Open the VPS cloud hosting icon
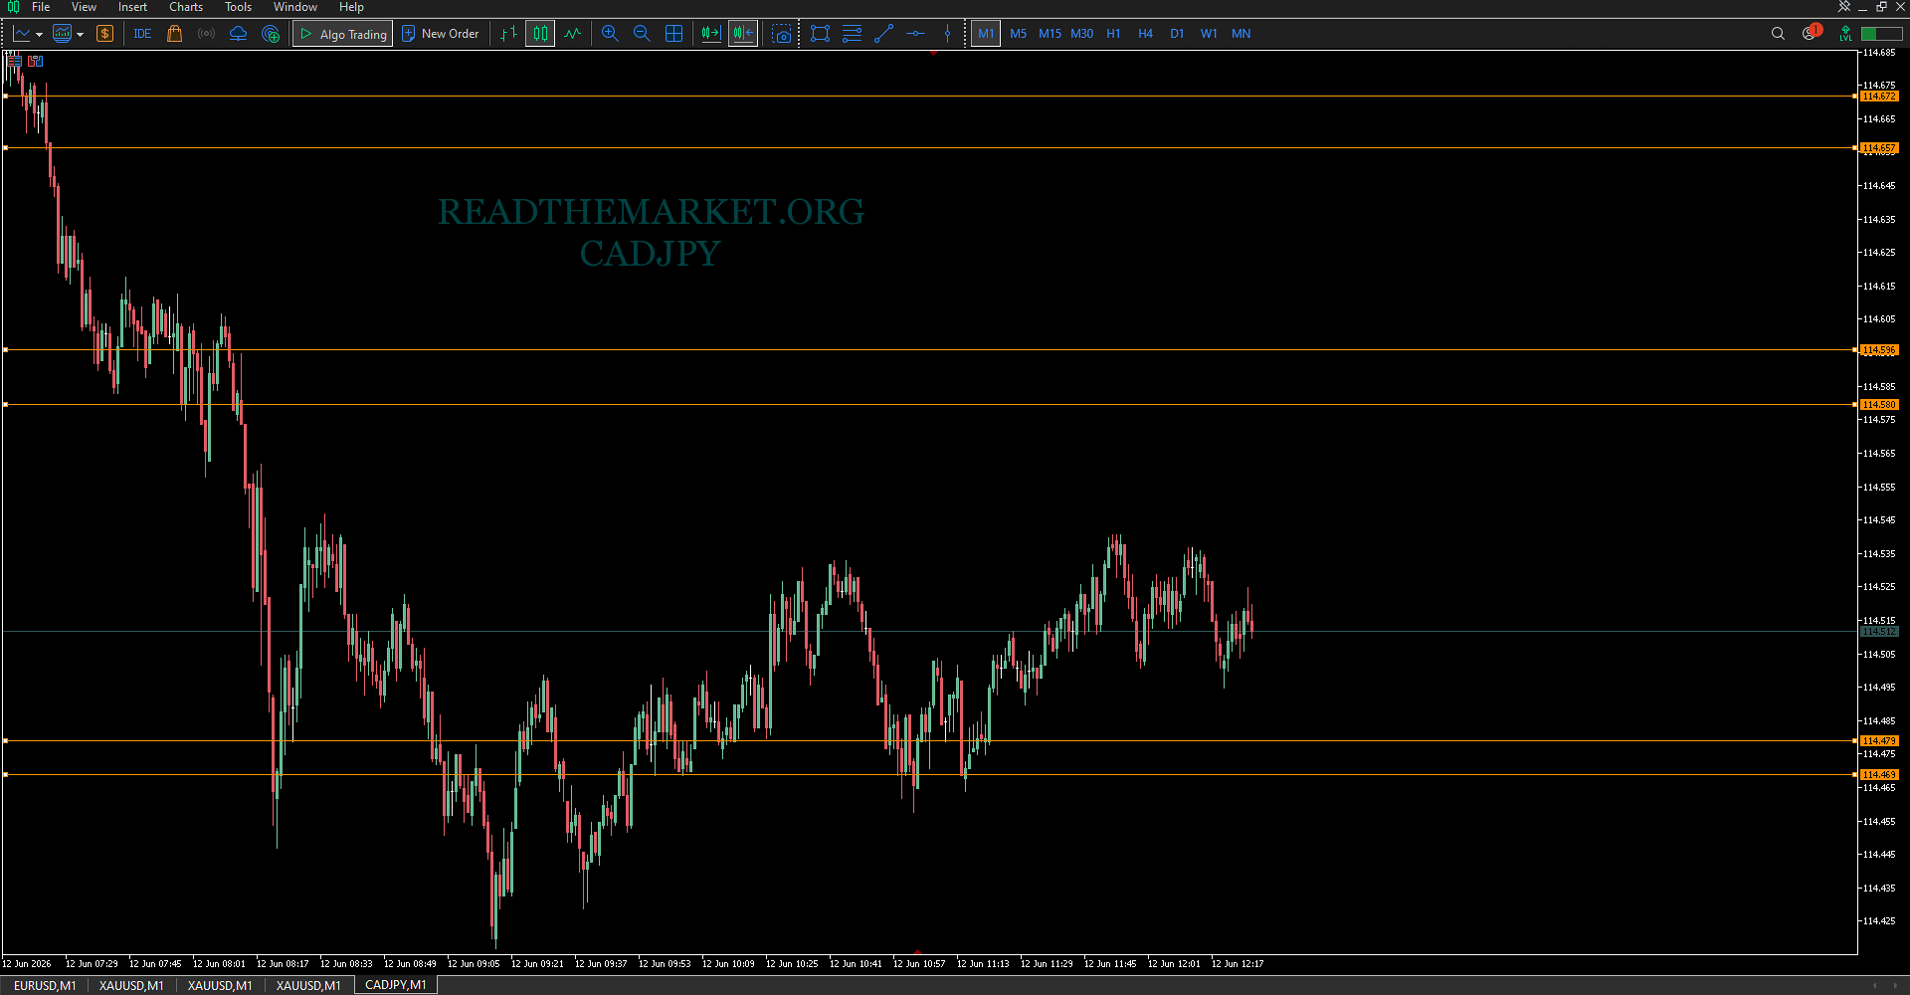The height and width of the screenshot is (995, 1910). (x=238, y=34)
